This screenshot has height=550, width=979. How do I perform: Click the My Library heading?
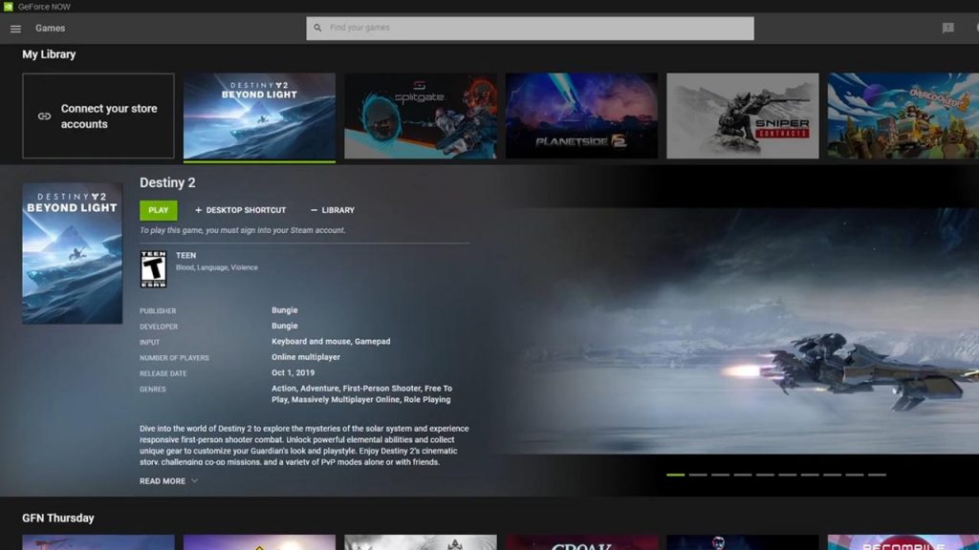coord(49,54)
